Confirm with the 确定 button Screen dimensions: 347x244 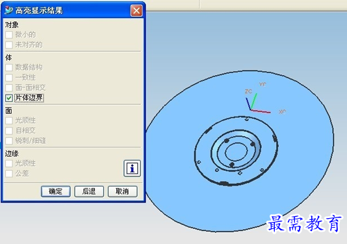[55, 192]
